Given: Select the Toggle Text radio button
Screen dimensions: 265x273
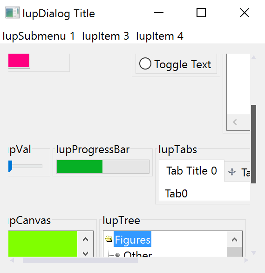Looking at the screenshot, I should (175, 64).
